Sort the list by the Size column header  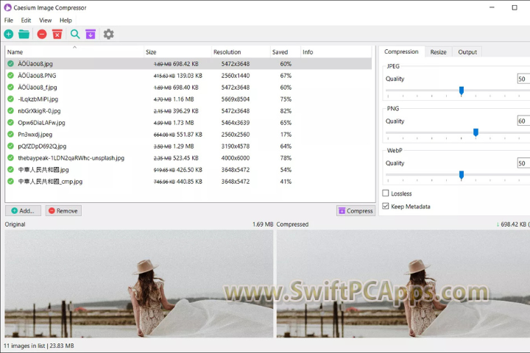(x=177, y=52)
